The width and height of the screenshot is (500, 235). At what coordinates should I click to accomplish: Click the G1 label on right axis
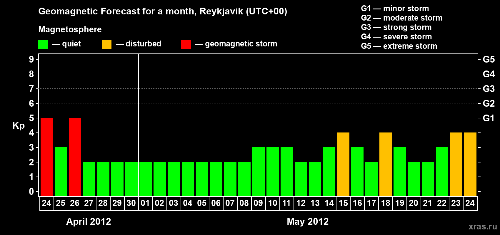[x=489, y=118]
